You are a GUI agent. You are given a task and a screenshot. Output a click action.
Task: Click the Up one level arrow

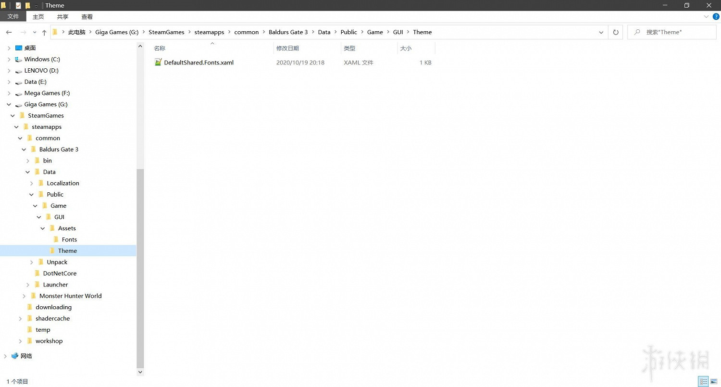[44, 32]
